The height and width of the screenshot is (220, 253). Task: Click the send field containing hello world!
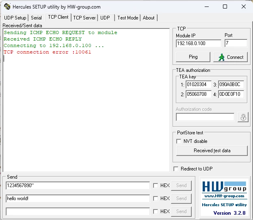[78, 198]
